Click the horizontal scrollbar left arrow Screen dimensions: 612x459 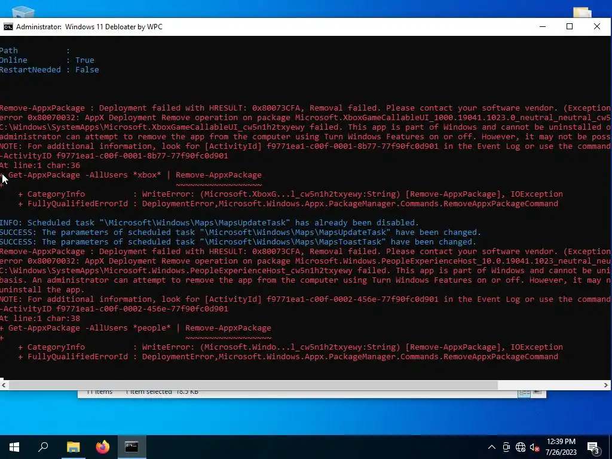coord(4,385)
